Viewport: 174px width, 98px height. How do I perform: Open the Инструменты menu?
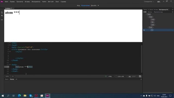[x=36, y=2]
